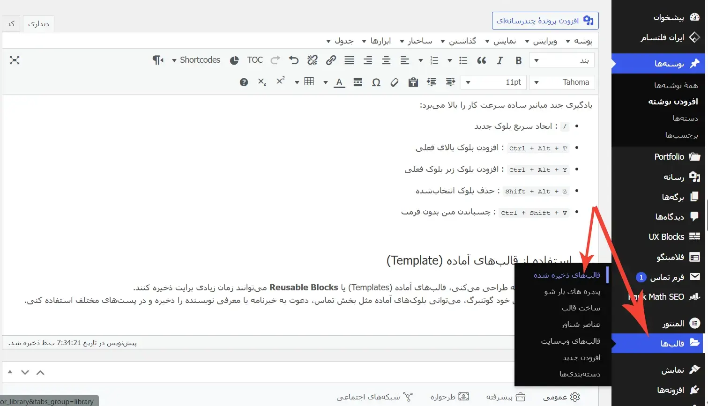Click the blockquote icon
Screen dimensions: 708x406
click(x=481, y=60)
